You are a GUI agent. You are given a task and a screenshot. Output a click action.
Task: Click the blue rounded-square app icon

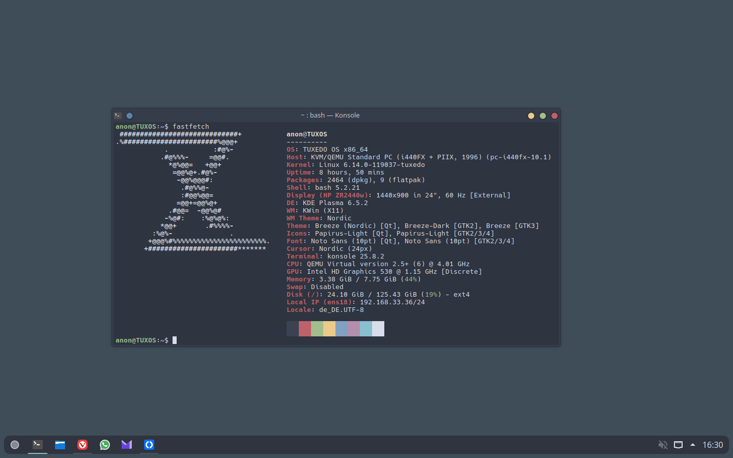click(149, 445)
